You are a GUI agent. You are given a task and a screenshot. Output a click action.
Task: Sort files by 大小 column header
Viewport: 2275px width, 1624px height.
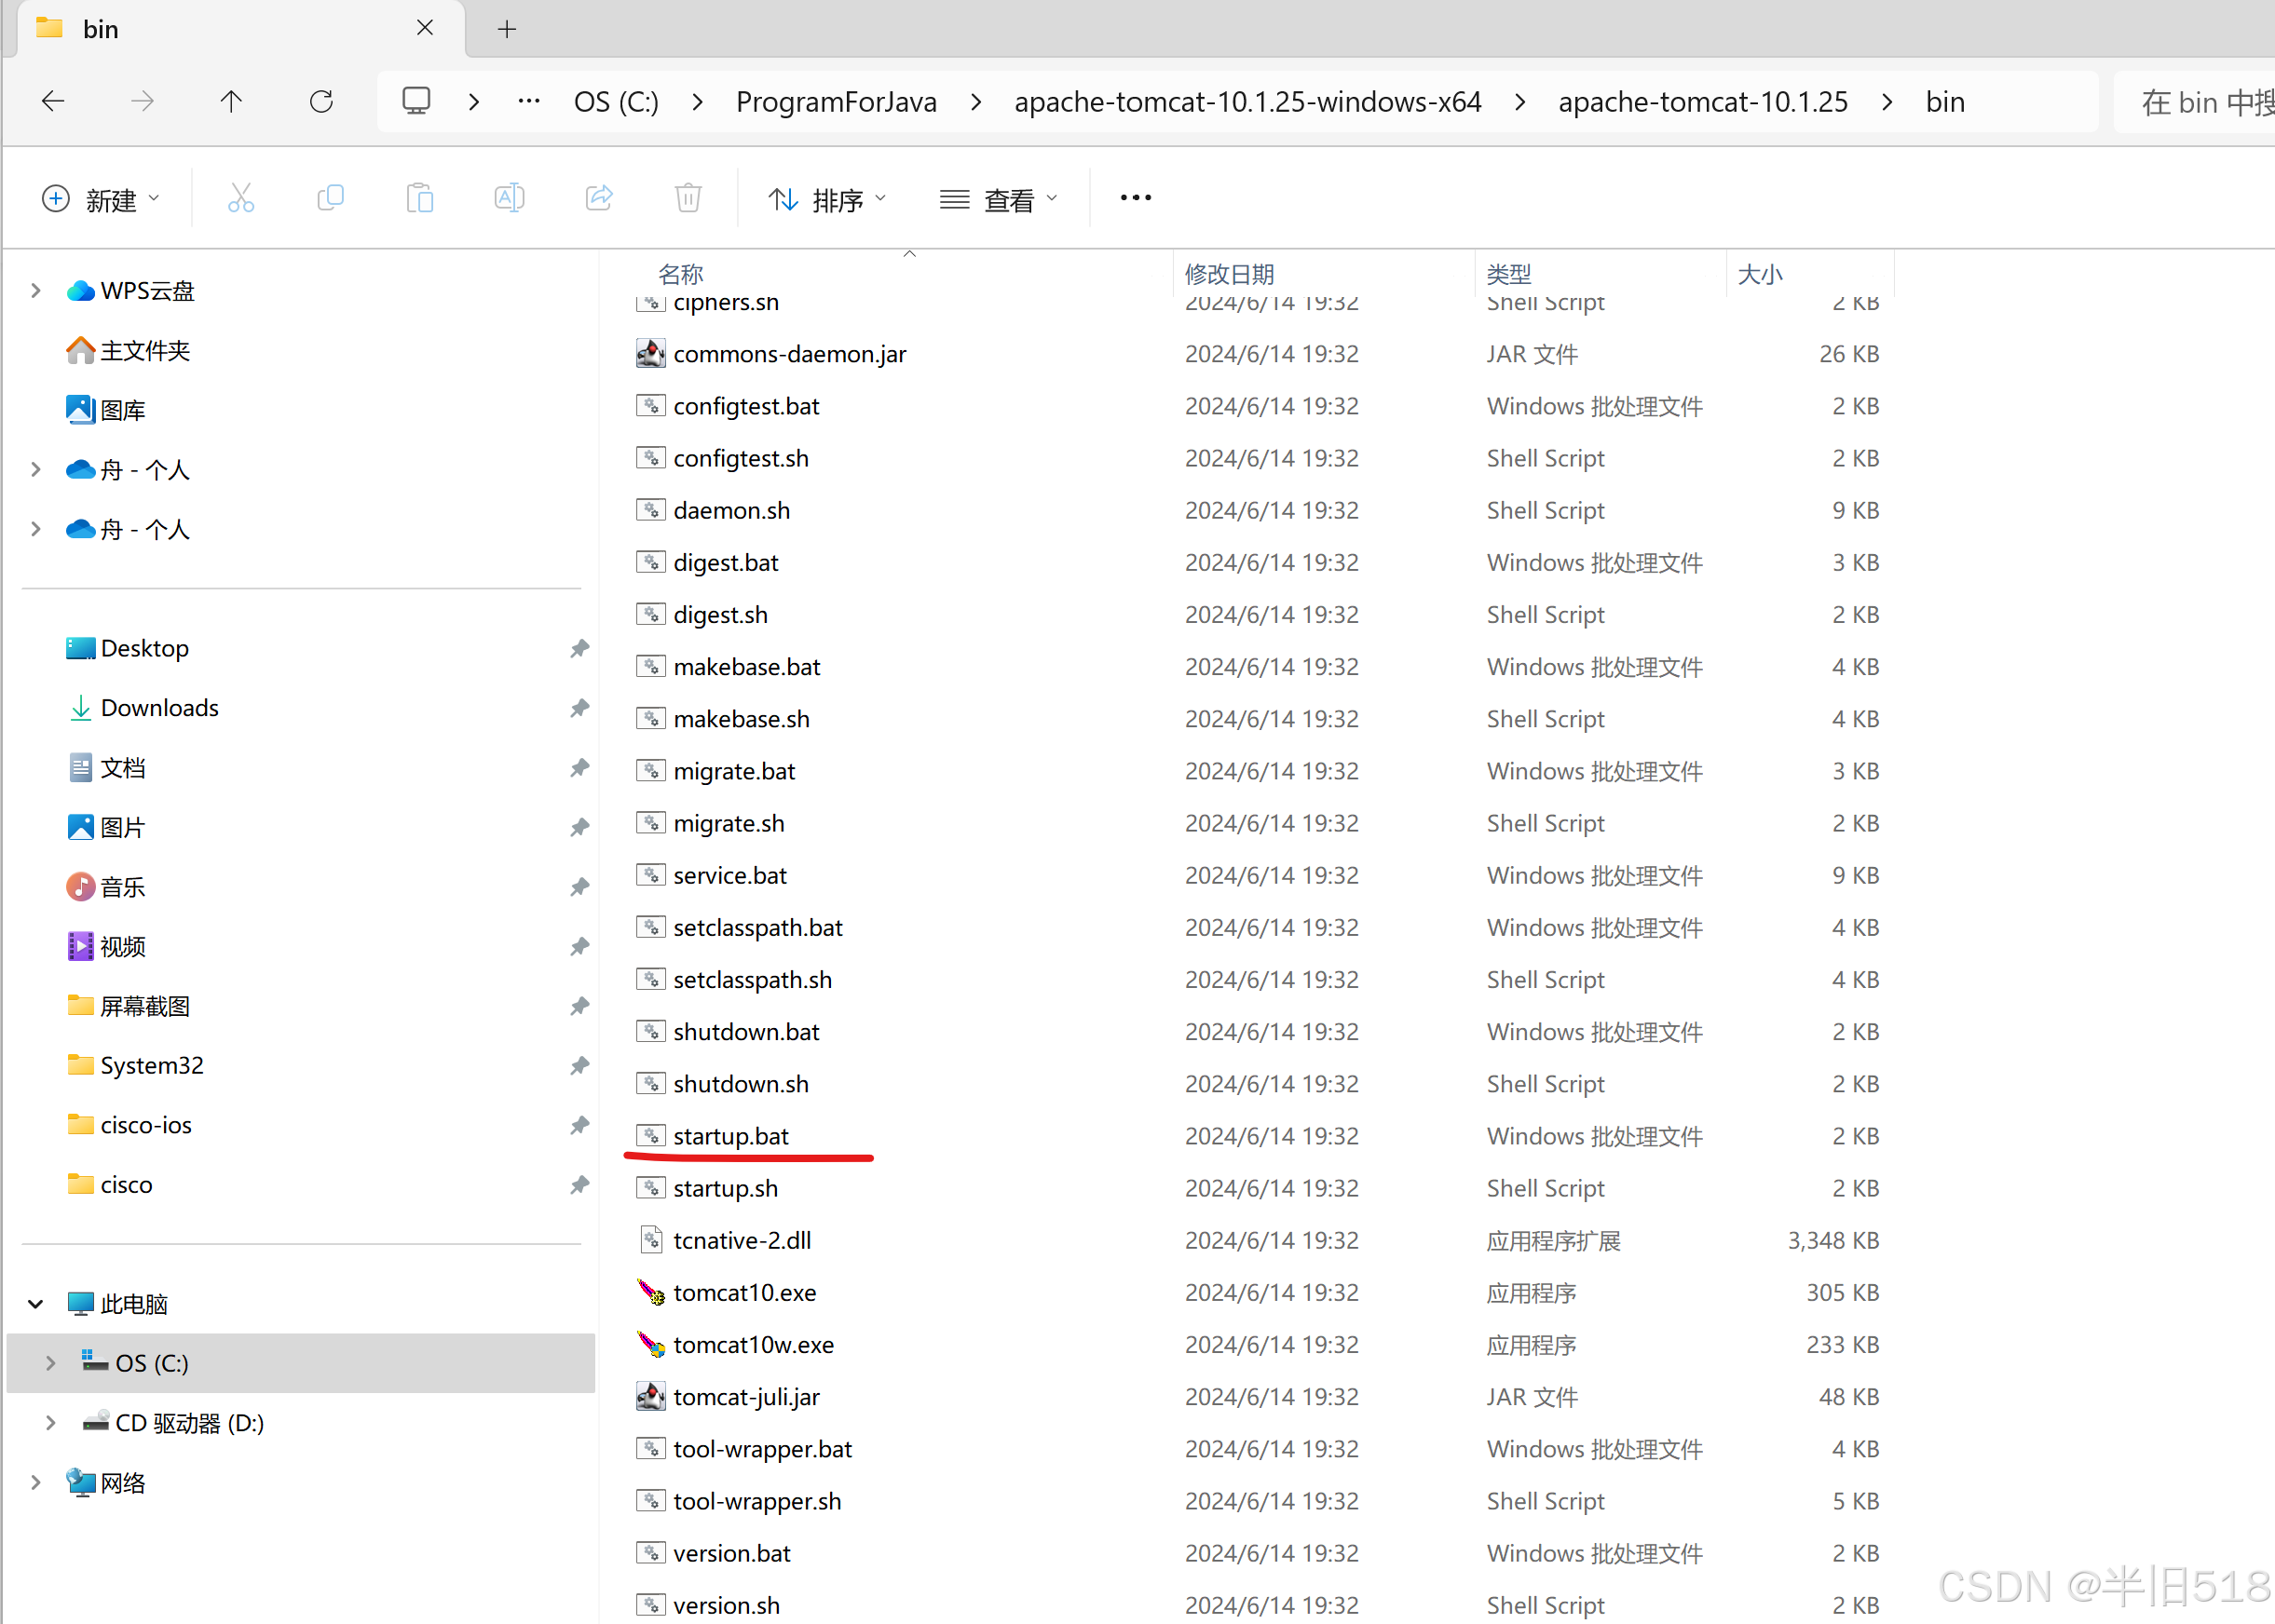[x=1760, y=273]
